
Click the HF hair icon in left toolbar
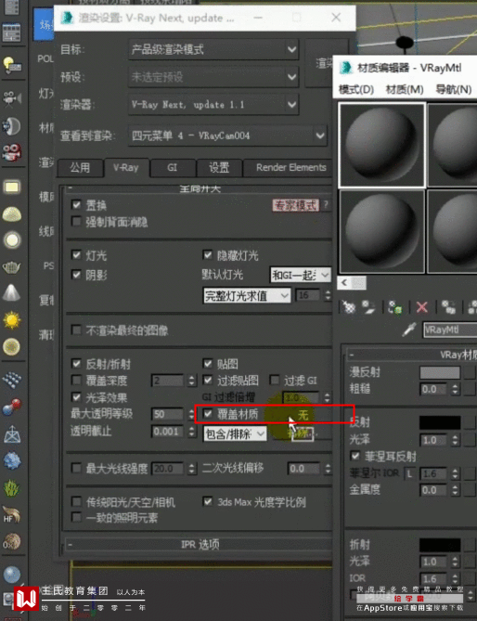pyautogui.click(x=11, y=514)
